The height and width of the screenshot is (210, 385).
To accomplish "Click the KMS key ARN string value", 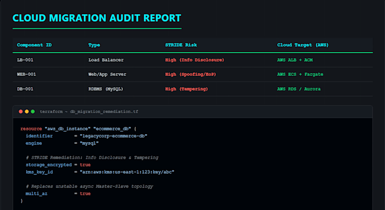I will click(x=127, y=172).
